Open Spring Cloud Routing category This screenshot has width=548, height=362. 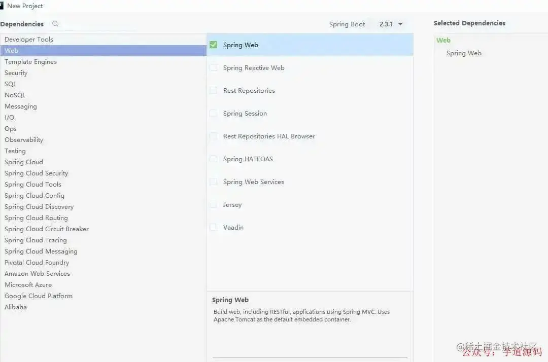pos(104,218)
